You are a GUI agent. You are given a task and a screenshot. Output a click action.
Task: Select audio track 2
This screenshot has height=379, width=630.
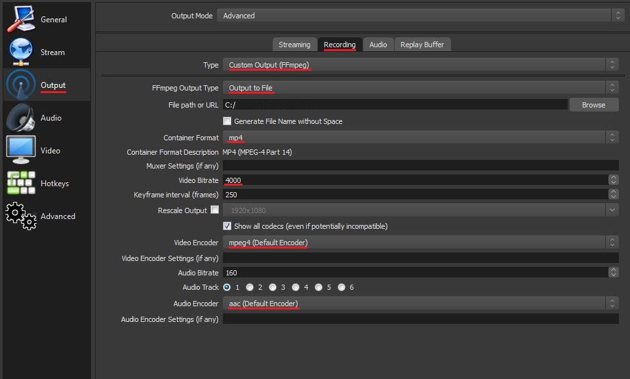click(250, 287)
